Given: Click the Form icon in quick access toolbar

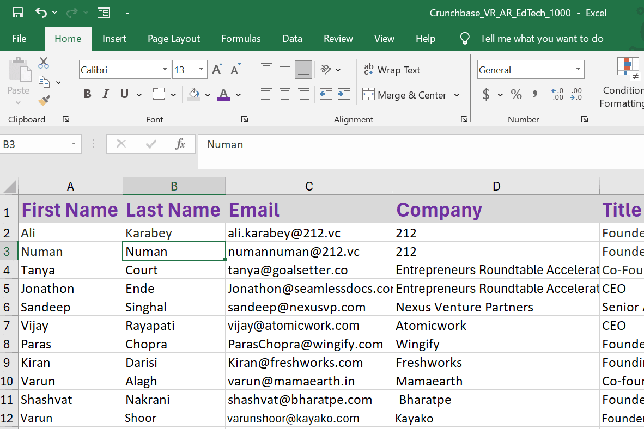Looking at the screenshot, I should pos(104,13).
